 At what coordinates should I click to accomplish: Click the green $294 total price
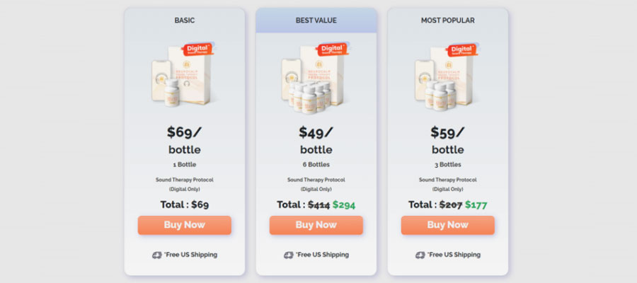click(x=344, y=204)
